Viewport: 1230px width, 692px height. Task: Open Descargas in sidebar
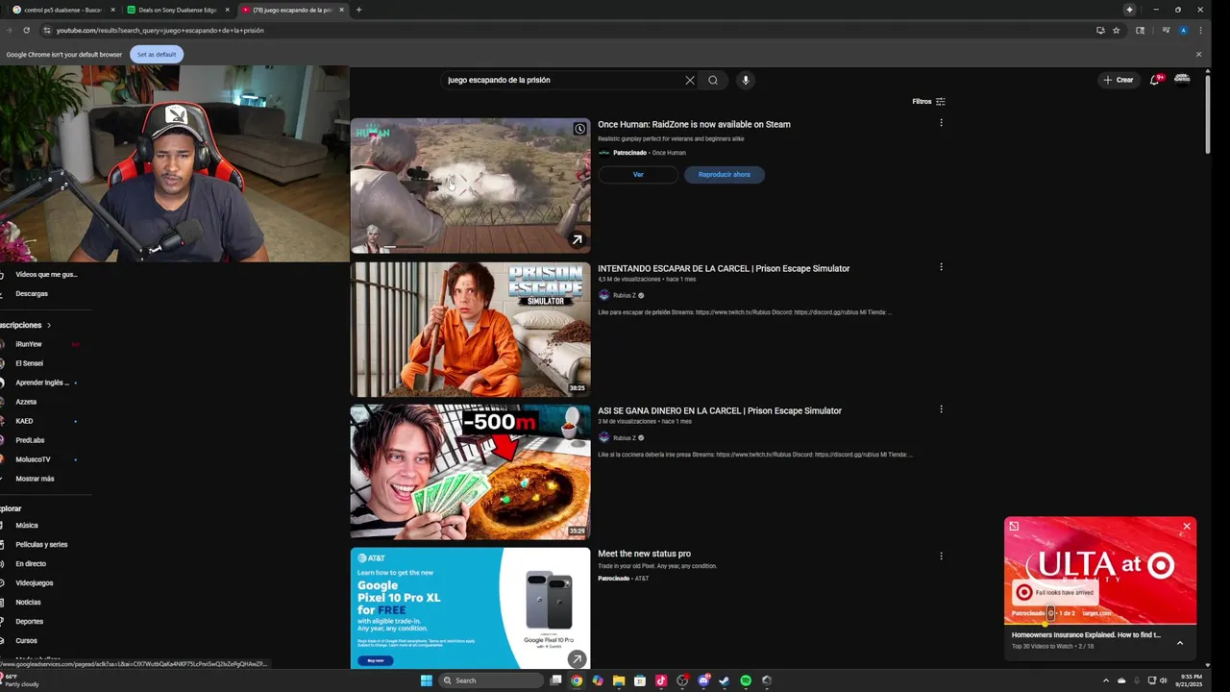tap(32, 293)
